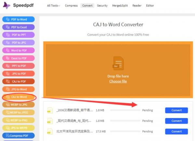Open the CAJ to PDF converter
Screen dimensions: 195x141
point(19,81)
